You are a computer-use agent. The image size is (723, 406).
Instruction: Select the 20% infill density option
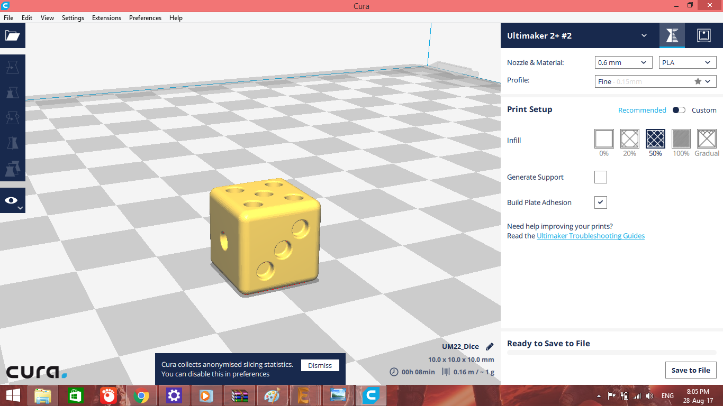[629, 139]
